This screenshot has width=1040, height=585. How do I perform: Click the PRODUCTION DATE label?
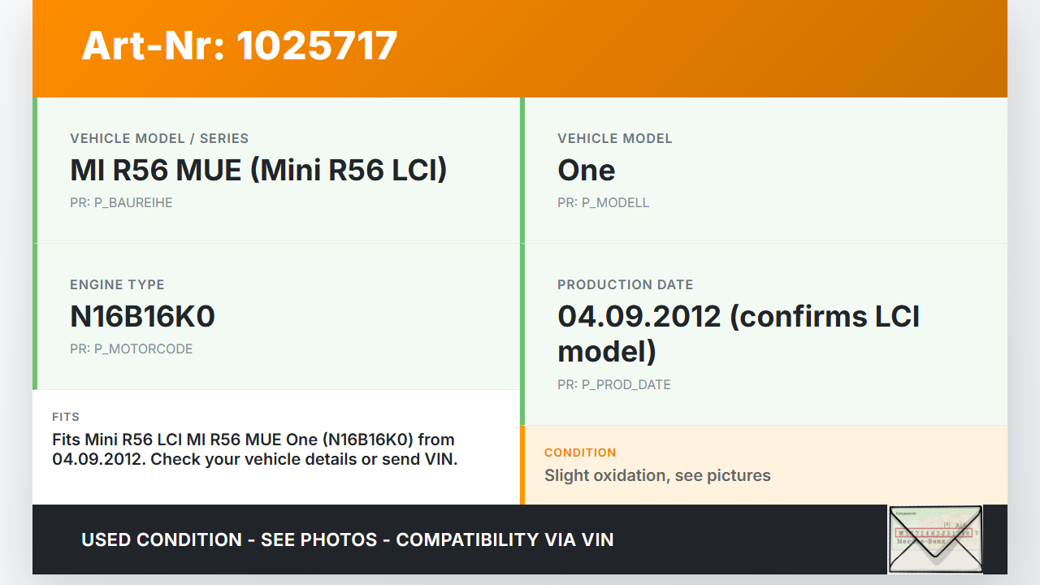[x=625, y=285]
